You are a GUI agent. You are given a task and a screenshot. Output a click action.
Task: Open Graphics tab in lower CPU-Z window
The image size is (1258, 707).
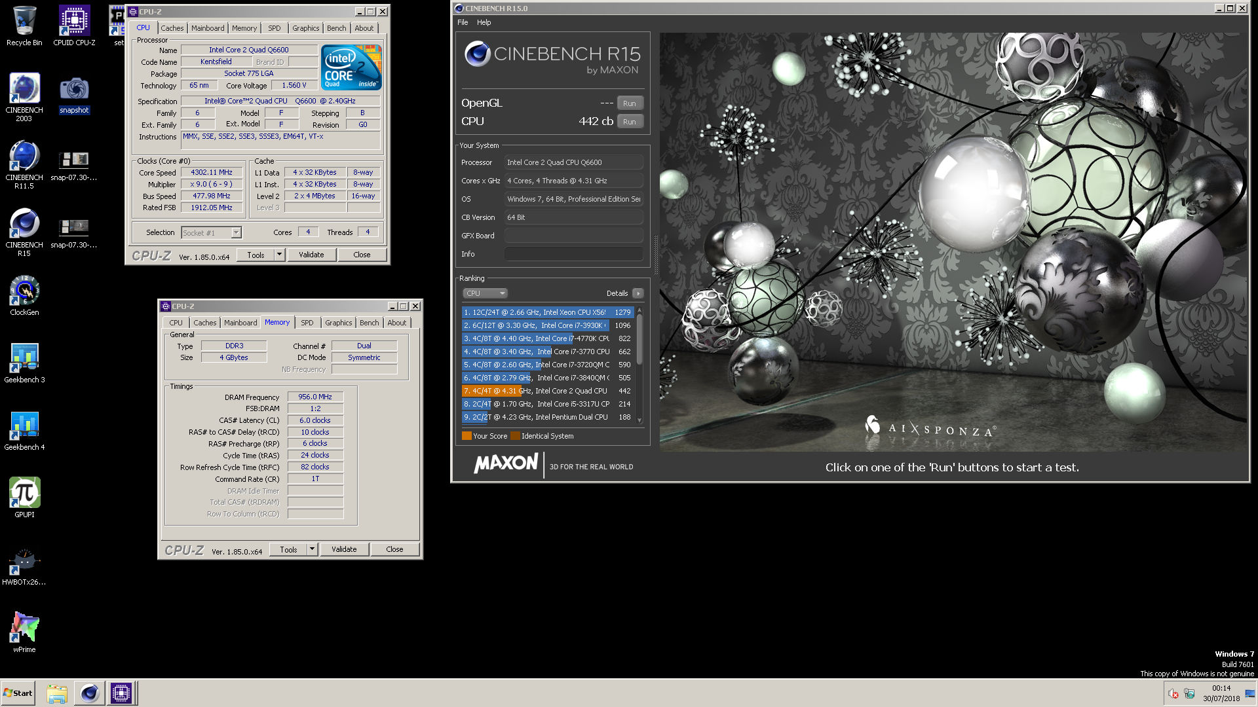pyautogui.click(x=339, y=323)
